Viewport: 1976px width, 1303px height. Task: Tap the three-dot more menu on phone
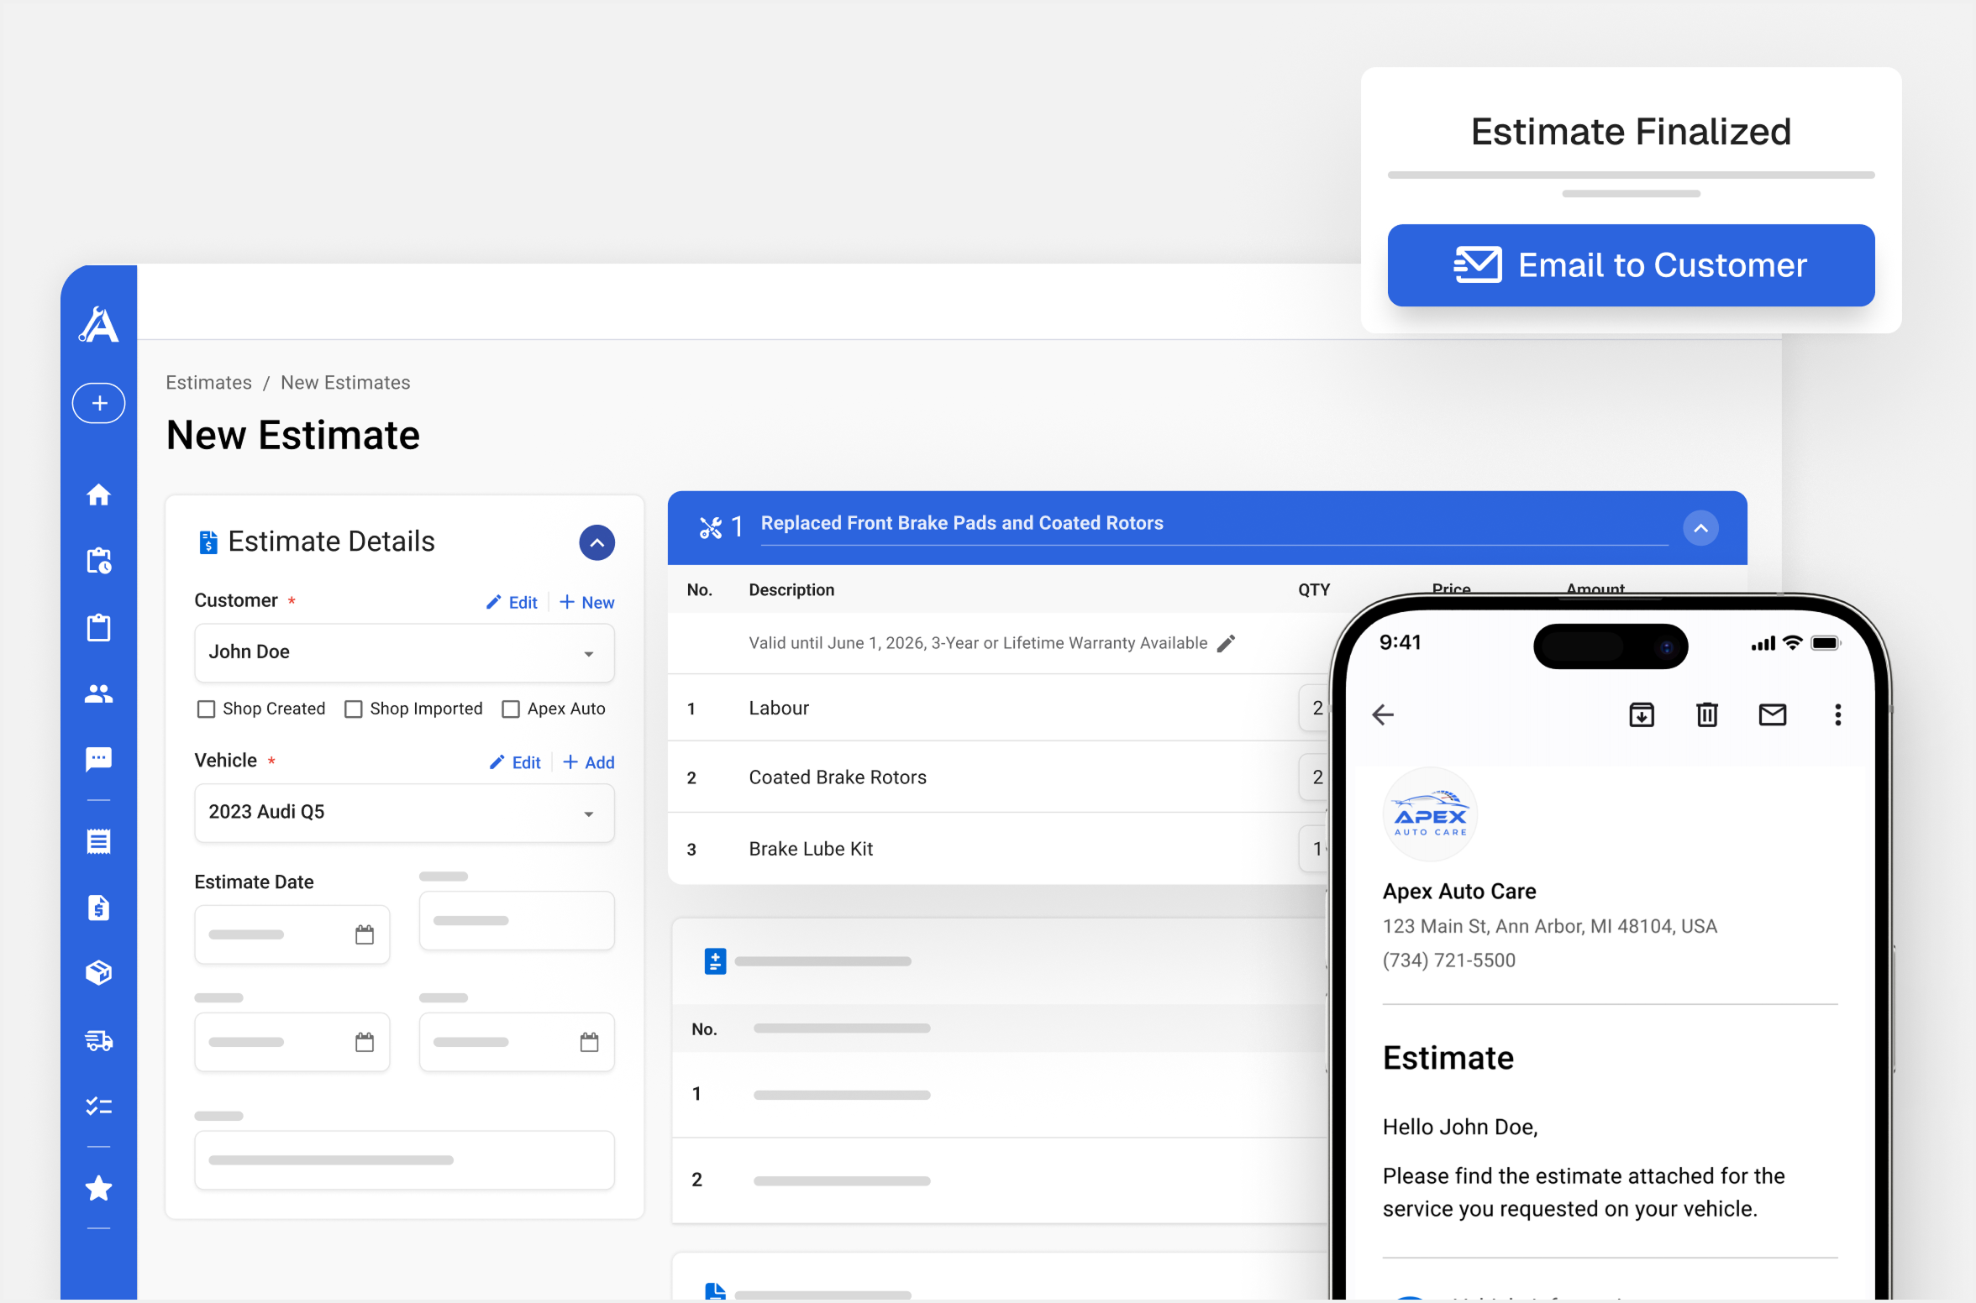click(1838, 714)
